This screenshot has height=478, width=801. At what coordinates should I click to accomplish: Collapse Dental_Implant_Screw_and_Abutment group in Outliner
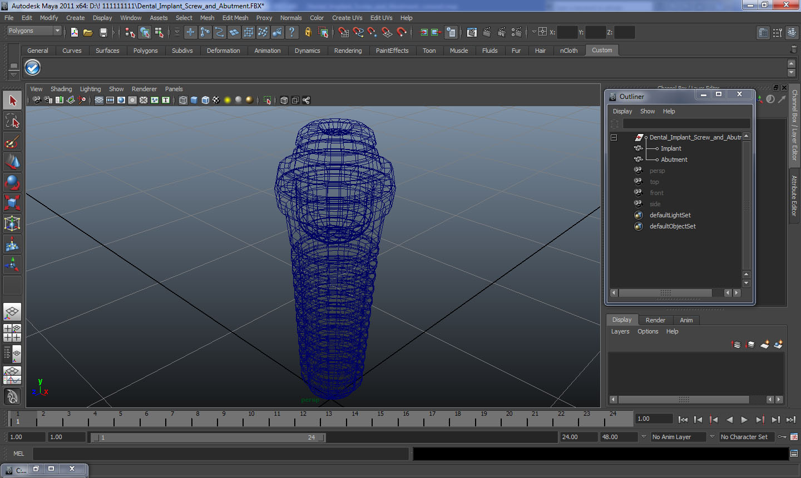[614, 137]
